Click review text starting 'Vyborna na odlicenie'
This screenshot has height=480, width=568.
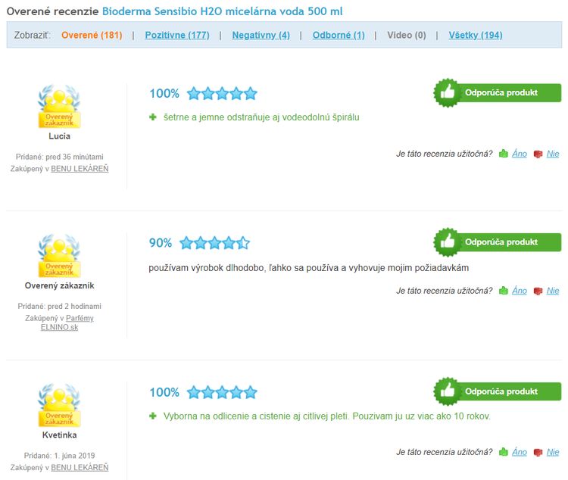[326, 416]
